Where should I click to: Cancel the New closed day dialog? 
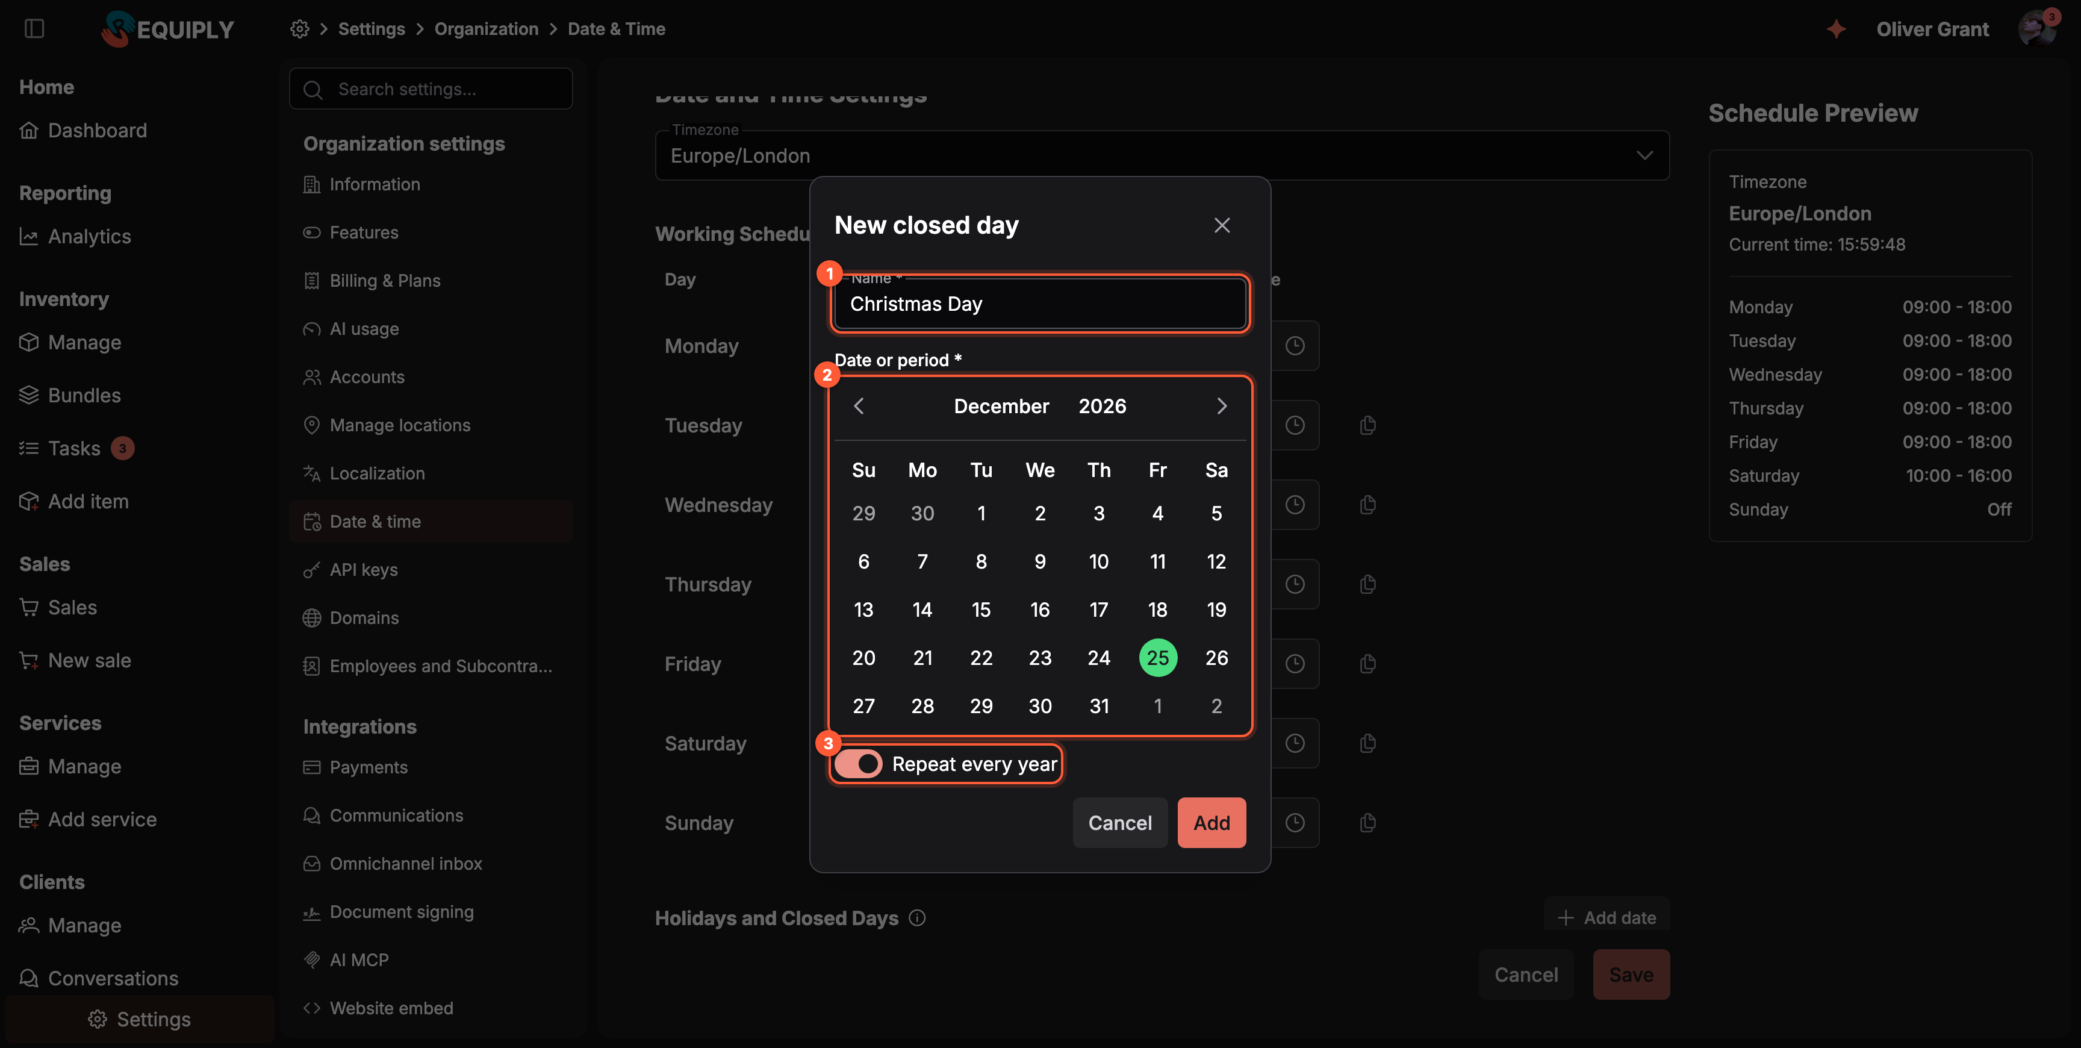1119,823
